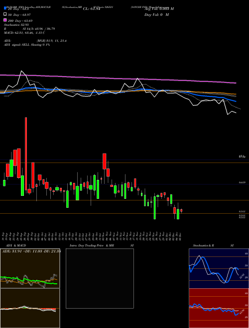Screen dimensions: 249x328
Task: Click the 'Stochastics: 32.93' readout
Action: point(15,25)
